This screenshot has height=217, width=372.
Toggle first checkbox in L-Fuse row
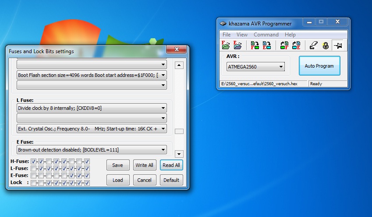coord(33,169)
